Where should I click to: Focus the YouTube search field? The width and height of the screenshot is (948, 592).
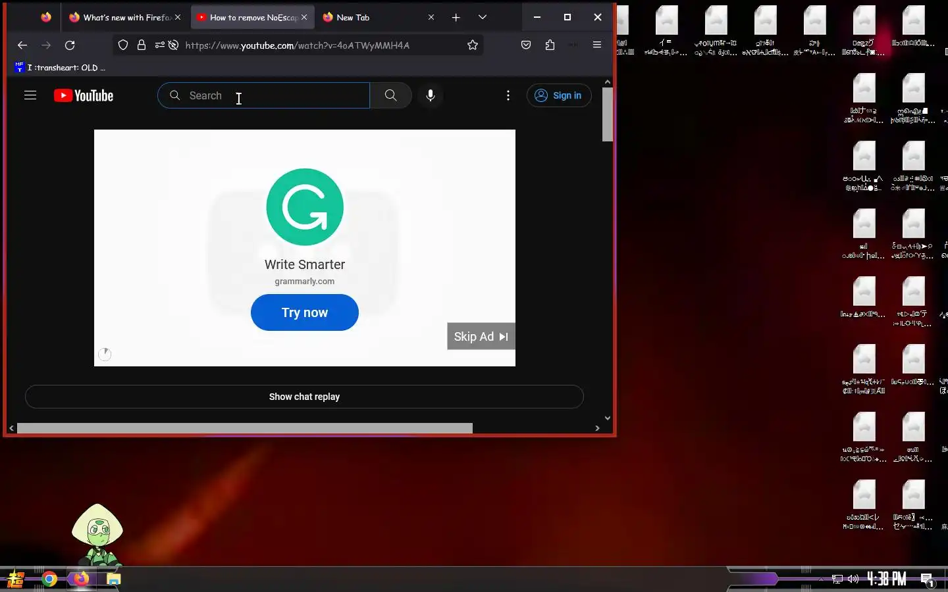pyautogui.click(x=263, y=95)
